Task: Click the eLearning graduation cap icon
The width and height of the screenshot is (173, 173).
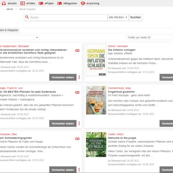Action: pos(83,3)
